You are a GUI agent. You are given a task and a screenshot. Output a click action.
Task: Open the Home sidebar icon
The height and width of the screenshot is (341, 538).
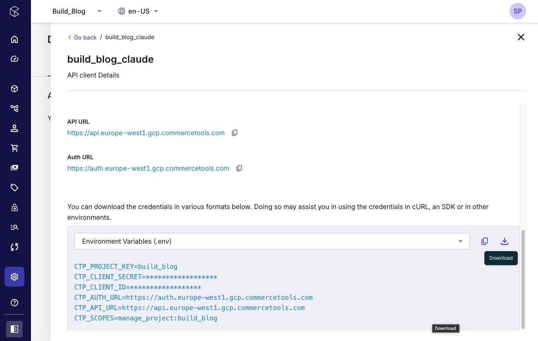click(14, 39)
